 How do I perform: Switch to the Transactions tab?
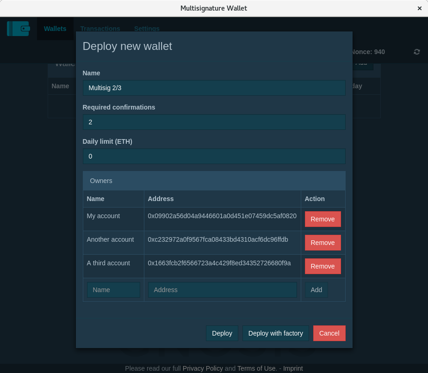tap(100, 29)
